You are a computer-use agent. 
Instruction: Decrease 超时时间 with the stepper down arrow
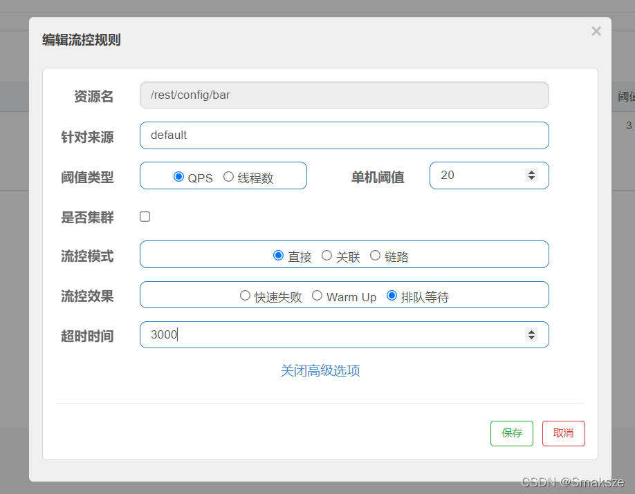(x=532, y=338)
